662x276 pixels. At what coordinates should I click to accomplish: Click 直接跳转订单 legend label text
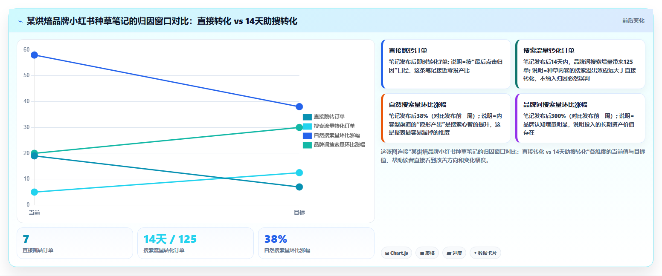(x=329, y=117)
